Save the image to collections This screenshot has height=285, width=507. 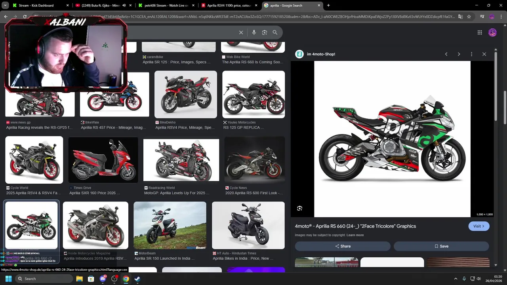coord(441,246)
